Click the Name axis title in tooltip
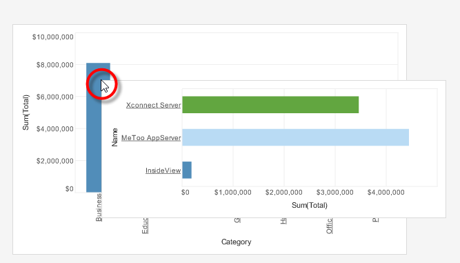Viewport: 460px width, 263px height. [x=114, y=137]
